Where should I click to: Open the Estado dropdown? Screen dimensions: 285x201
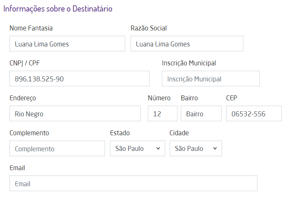click(137, 148)
